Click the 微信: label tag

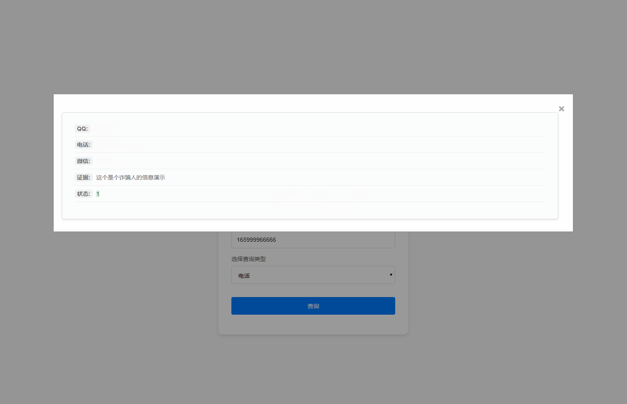click(x=84, y=161)
